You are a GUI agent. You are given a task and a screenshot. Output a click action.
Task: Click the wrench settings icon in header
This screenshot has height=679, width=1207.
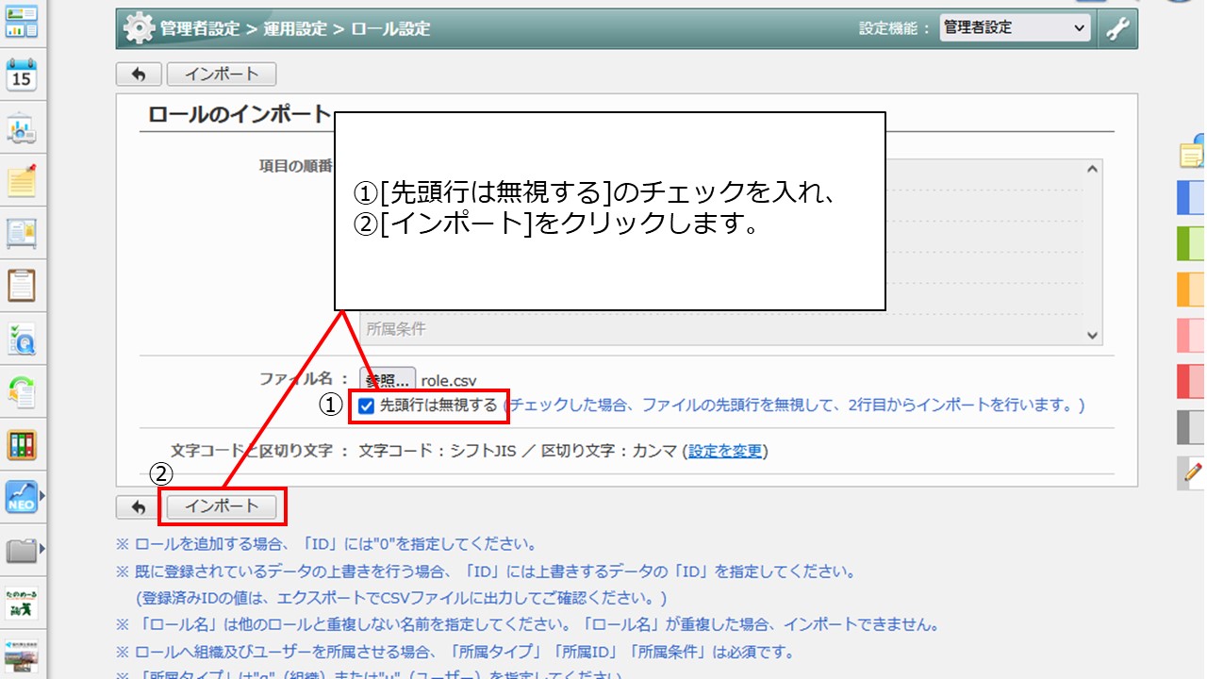(1117, 28)
